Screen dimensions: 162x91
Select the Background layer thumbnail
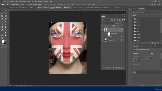(x=106, y=40)
